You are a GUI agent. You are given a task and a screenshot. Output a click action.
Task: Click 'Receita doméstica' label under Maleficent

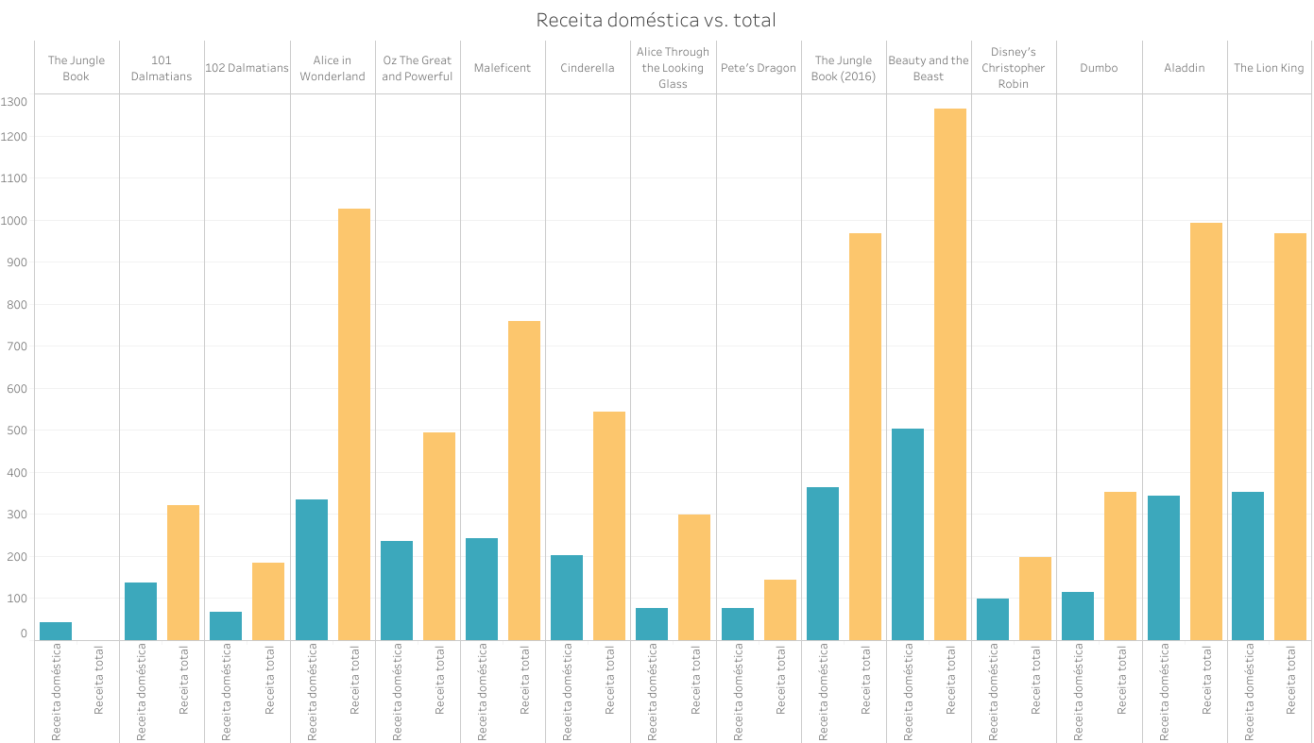coord(482,691)
